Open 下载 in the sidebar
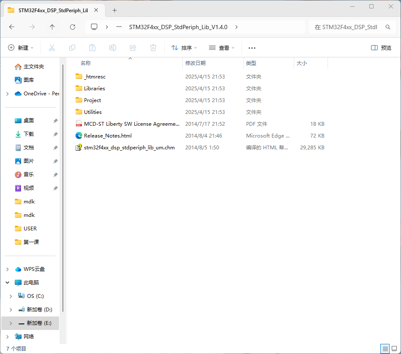This screenshot has height=354, width=401. pyautogui.click(x=28, y=134)
